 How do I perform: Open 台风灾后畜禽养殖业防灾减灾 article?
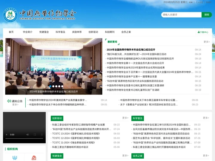click(x=163, y=129)
